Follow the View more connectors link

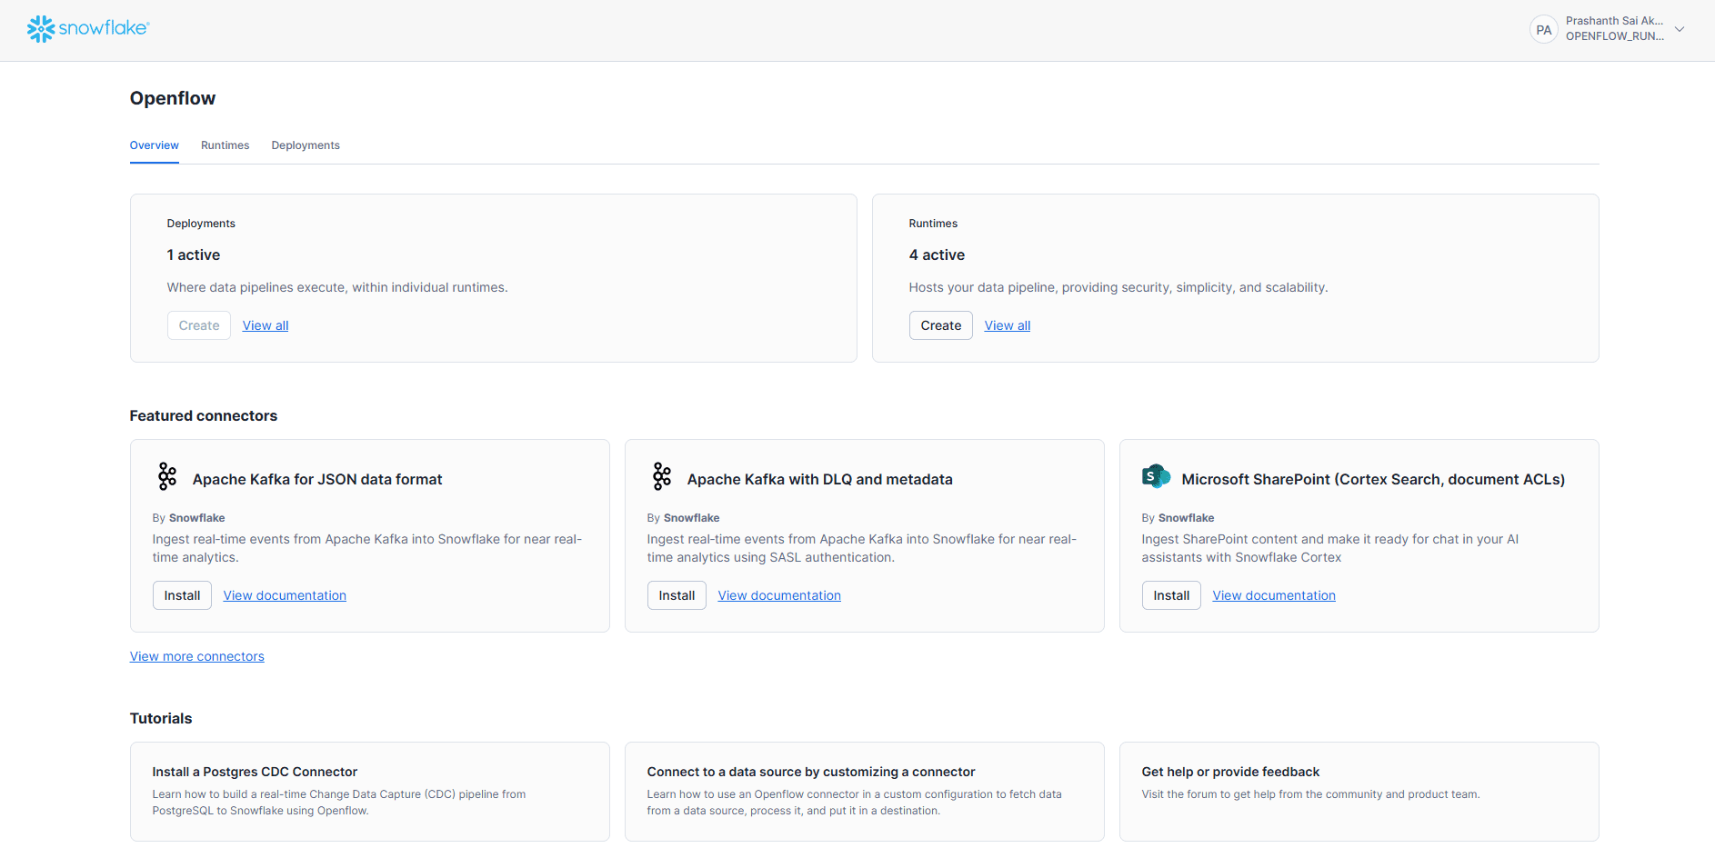pyautogui.click(x=197, y=656)
